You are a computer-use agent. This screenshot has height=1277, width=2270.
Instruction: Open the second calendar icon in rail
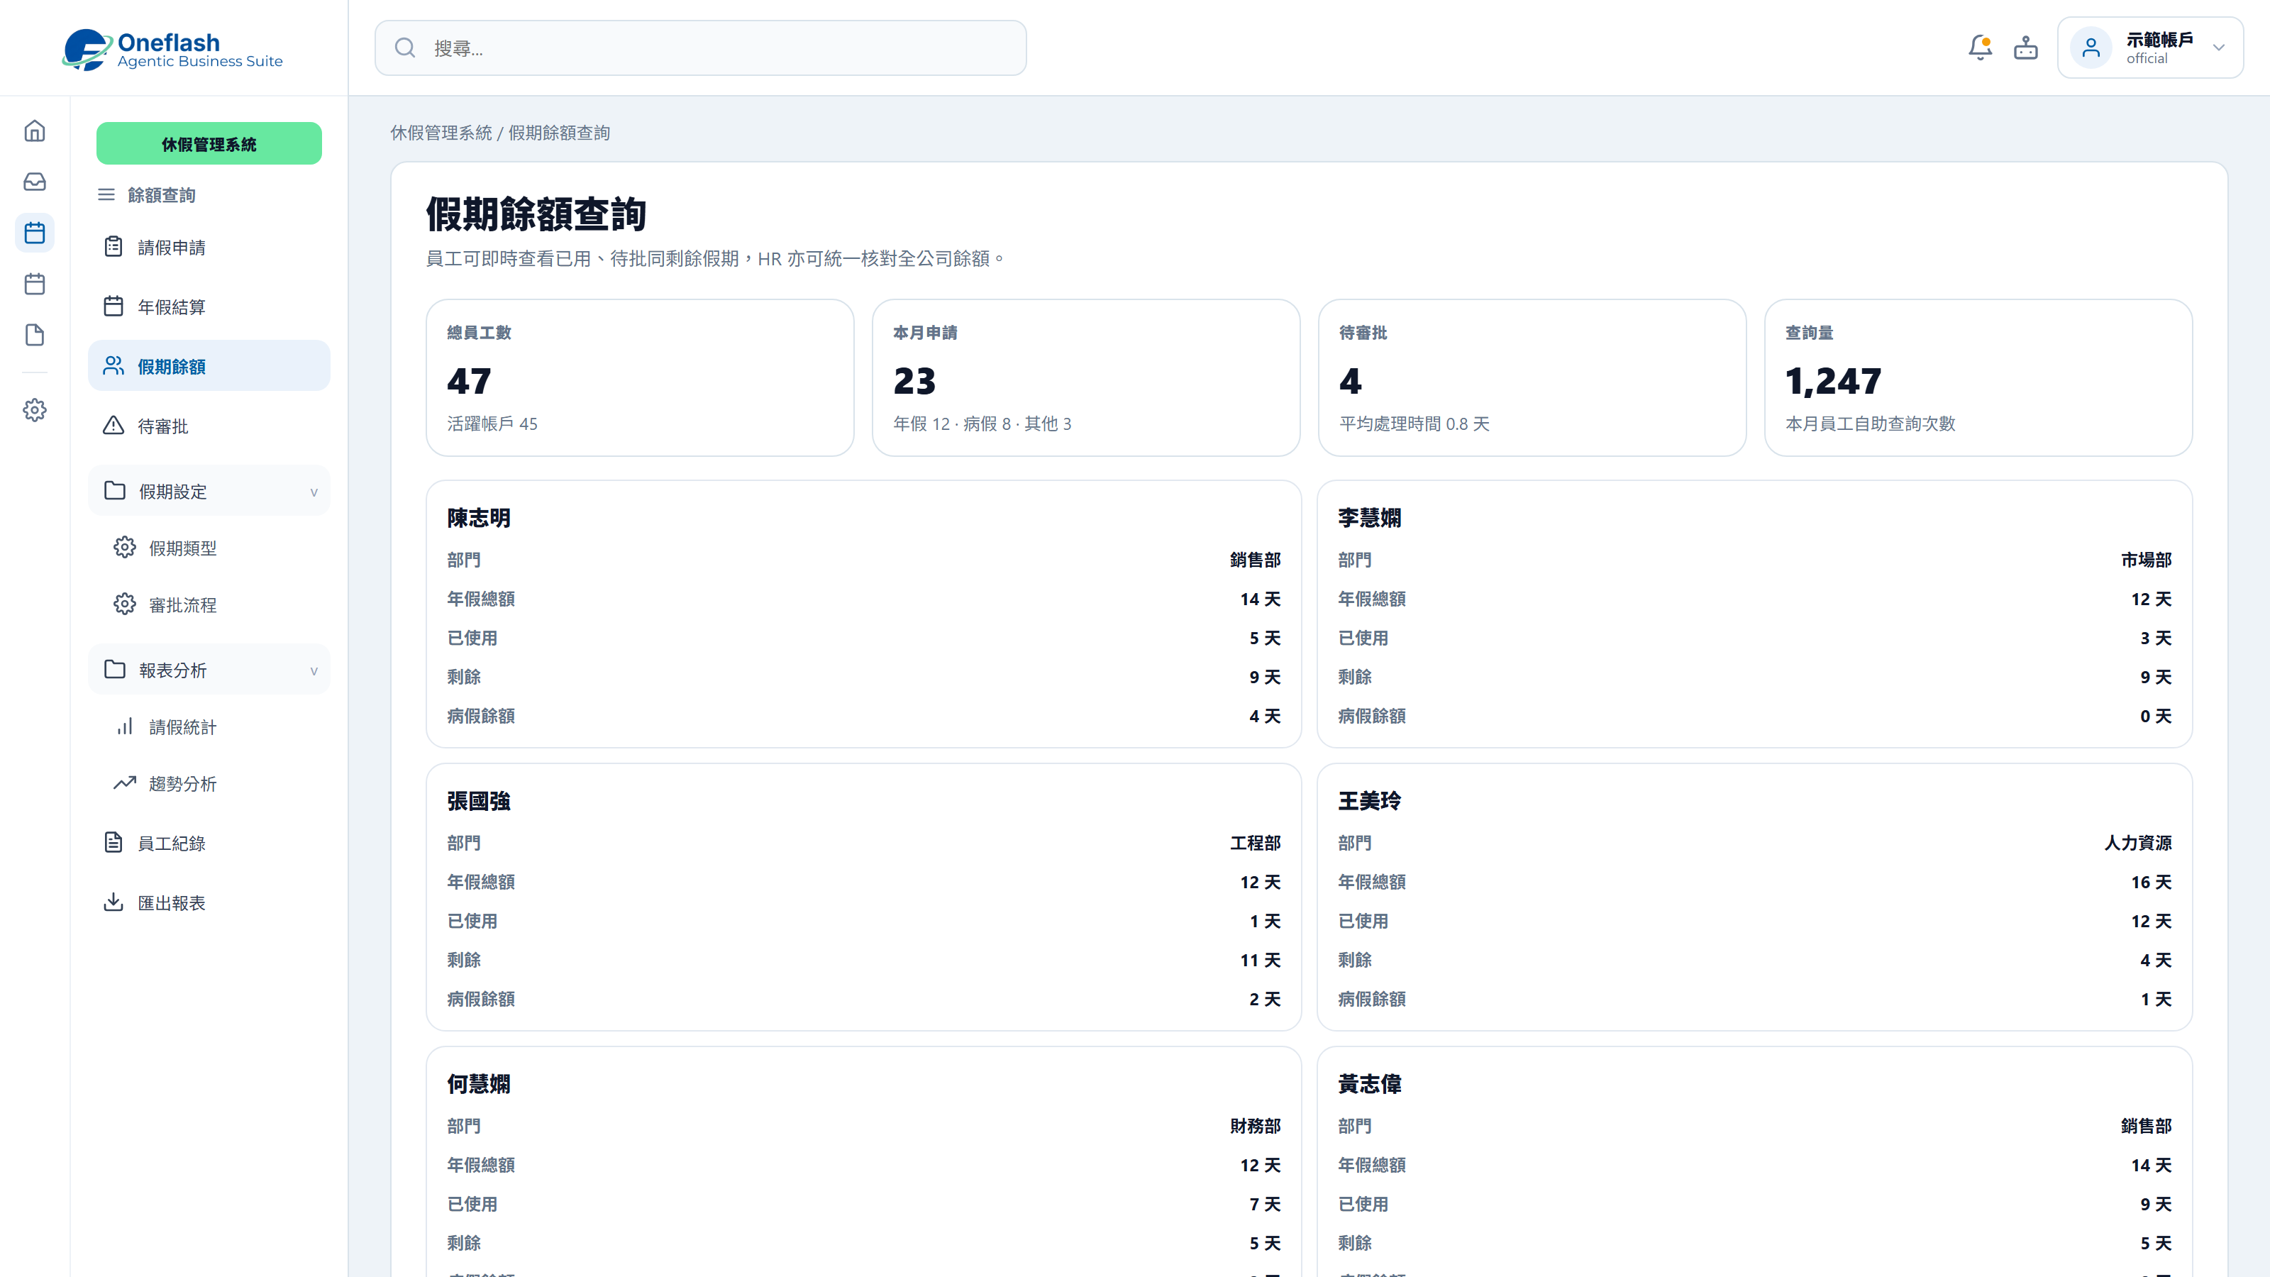(34, 284)
